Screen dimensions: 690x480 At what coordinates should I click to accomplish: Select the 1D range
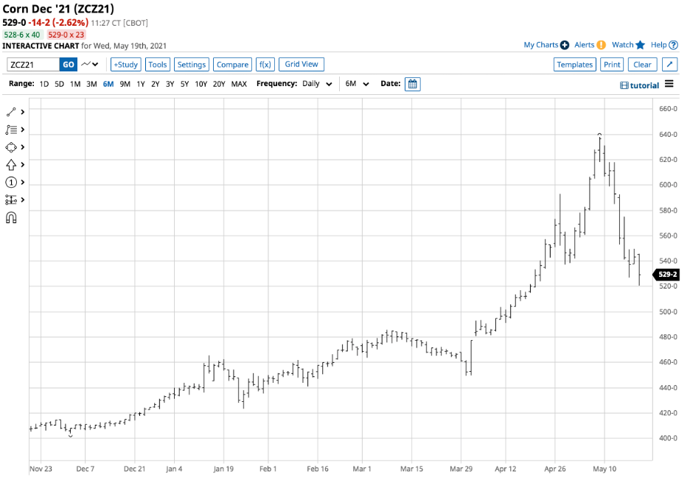click(44, 84)
